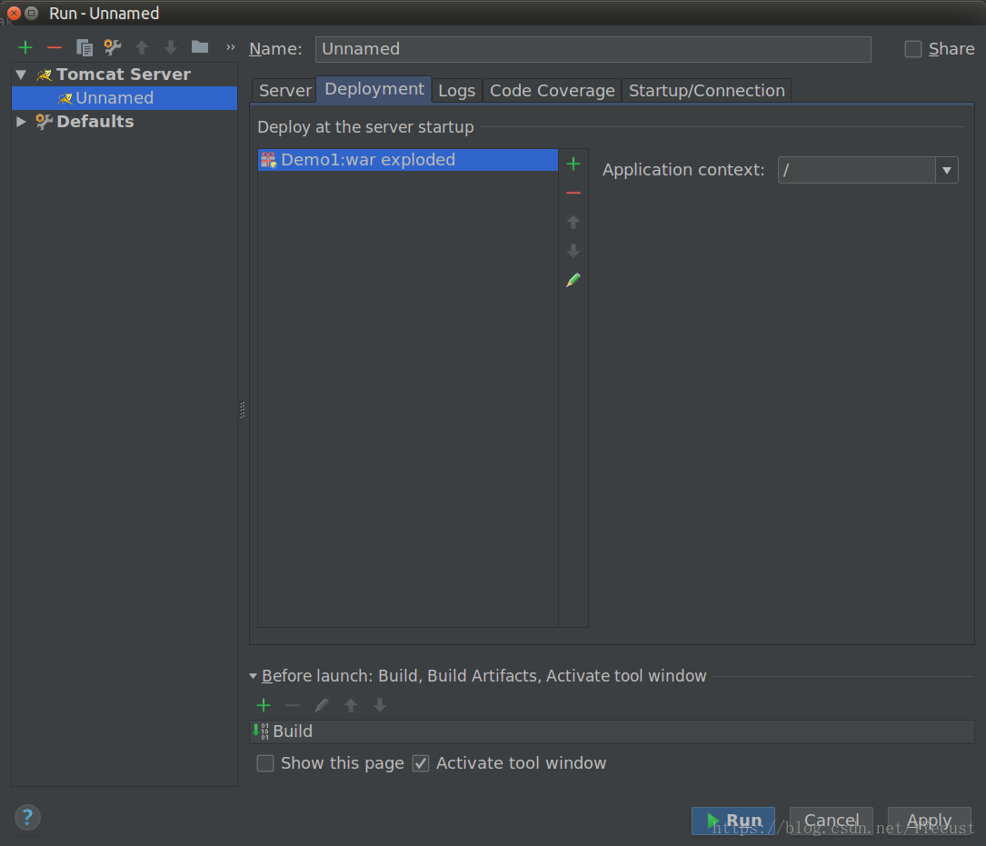986x846 pixels.
Task: Add an artifact to the deployment list
Action: [573, 164]
